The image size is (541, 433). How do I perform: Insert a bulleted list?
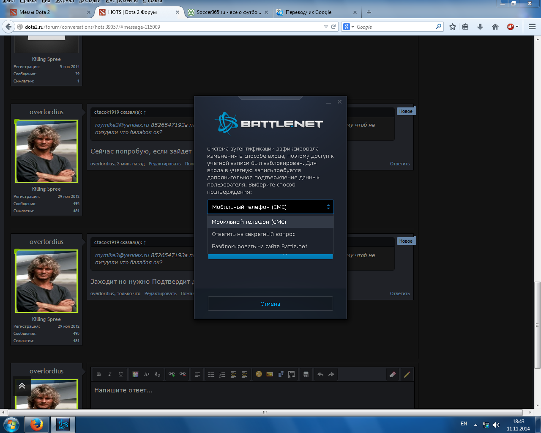coord(211,374)
